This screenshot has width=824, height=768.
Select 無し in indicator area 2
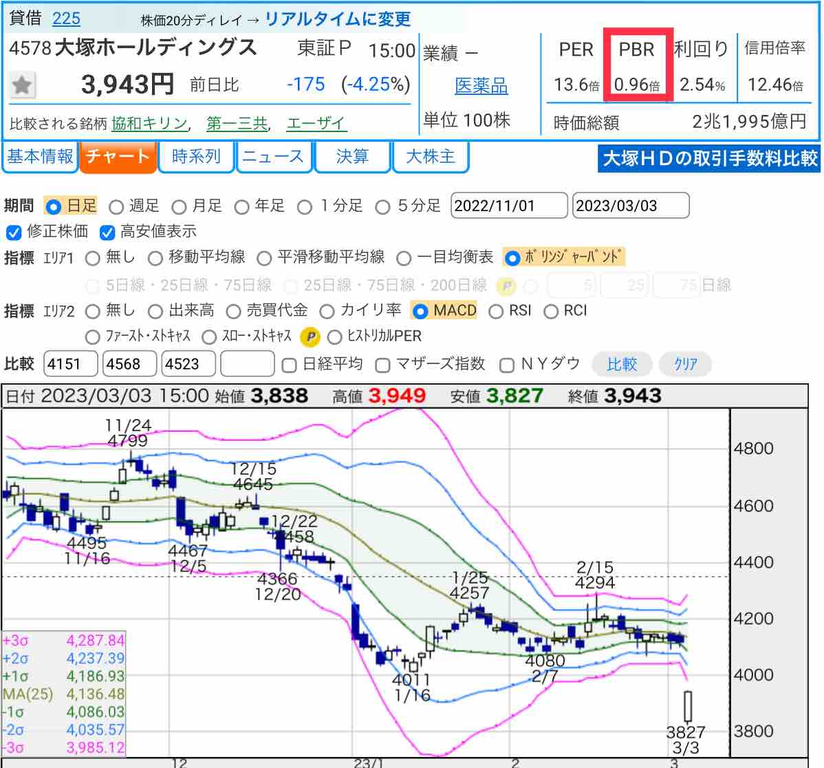click(92, 312)
